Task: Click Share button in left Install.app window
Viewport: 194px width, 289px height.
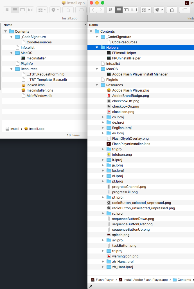Action: tap(68, 10)
